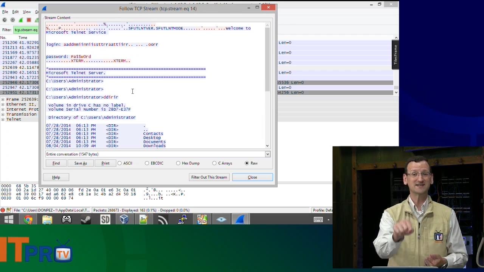Click the Print button
The width and height of the screenshot is (484, 272).
coord(105,163)
